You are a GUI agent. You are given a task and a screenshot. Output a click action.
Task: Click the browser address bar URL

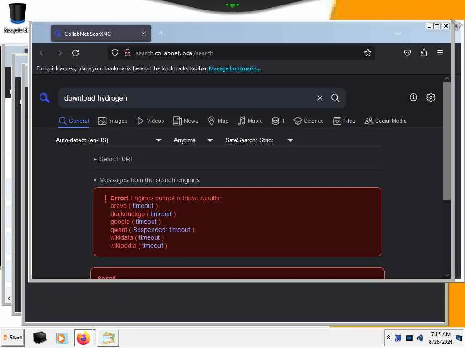174,53
